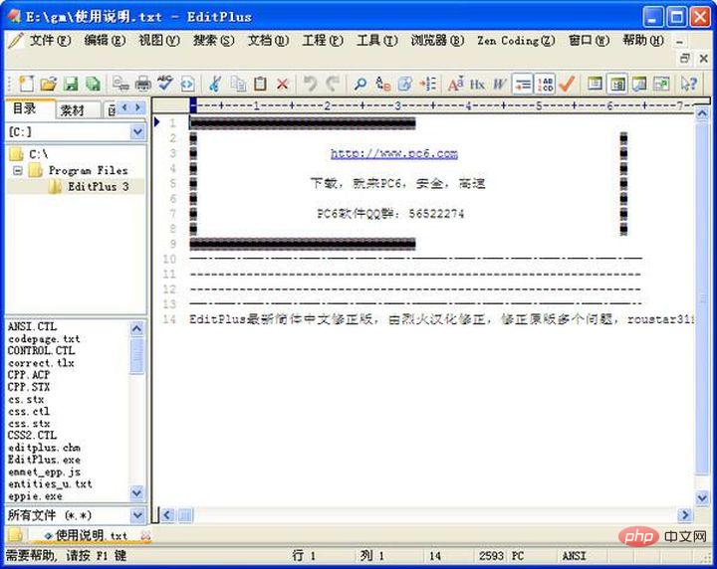Toggle line numbers display
Screen dimensions: 717x569
click(545, 84)
